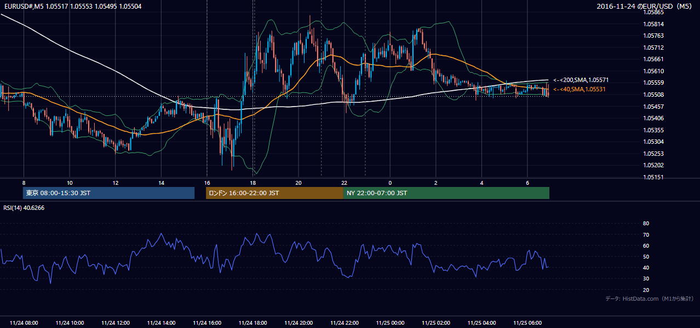Click the 11/24 14:00 time label

pos(161,323)
